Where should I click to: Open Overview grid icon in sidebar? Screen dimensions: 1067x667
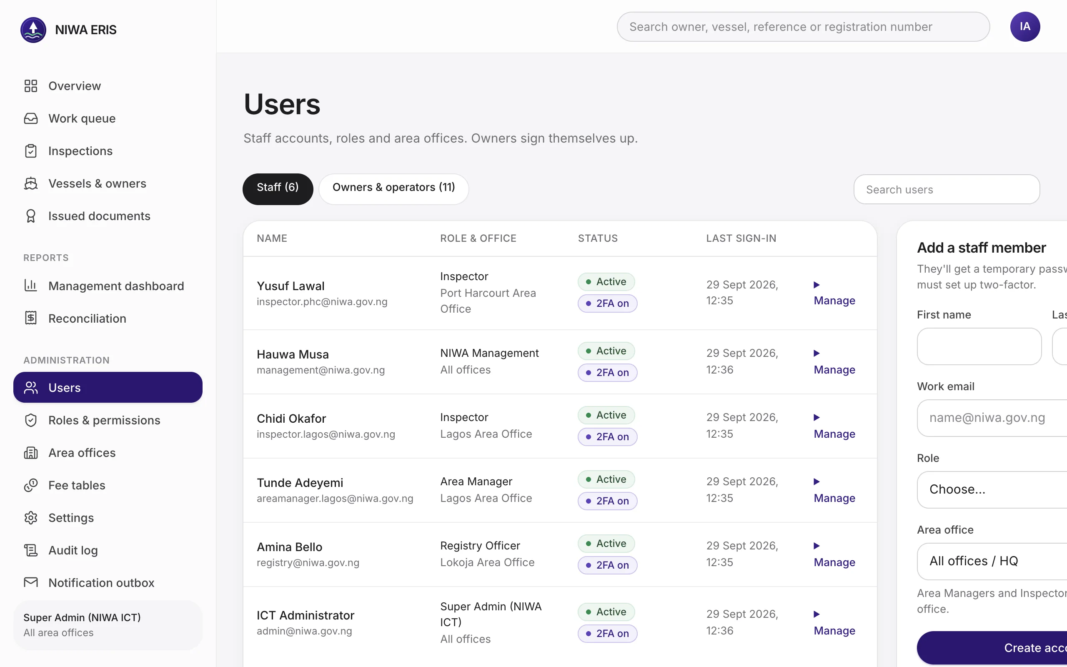coord(30,85)
